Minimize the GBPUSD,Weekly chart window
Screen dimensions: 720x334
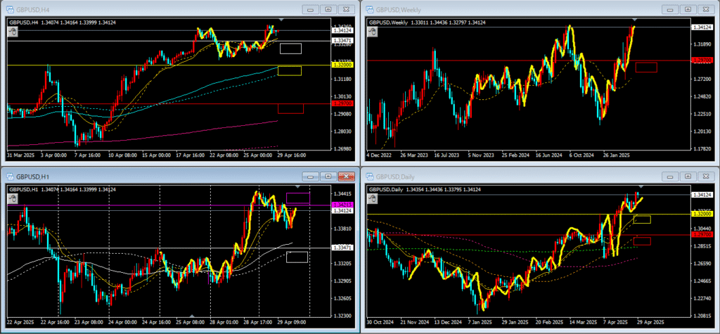pyautogui.click(x=670, y=9)
